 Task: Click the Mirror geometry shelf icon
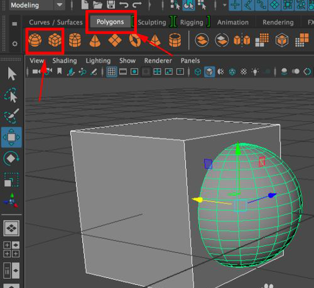pyautogui.click(x=242, y=40)
